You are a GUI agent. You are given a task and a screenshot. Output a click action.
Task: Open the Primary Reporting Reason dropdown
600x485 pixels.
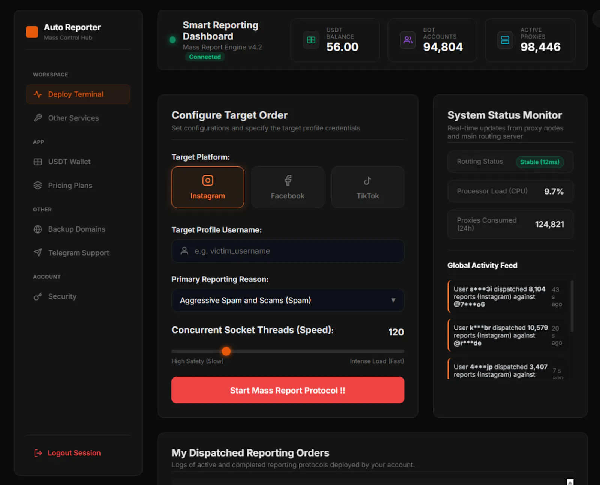point(288,300)
